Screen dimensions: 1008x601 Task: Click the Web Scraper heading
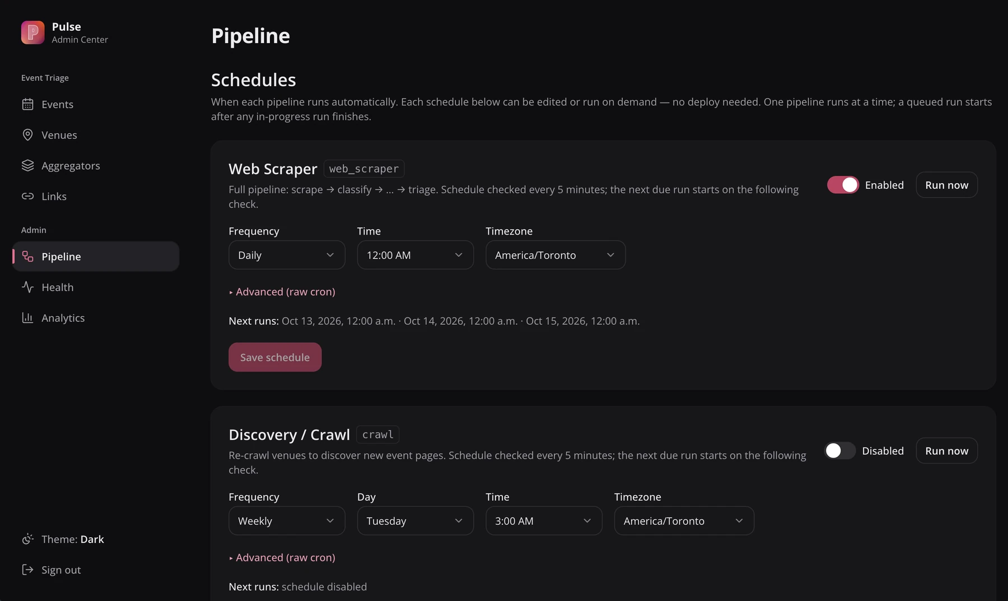pyautogui.click(x=273, y=169)
